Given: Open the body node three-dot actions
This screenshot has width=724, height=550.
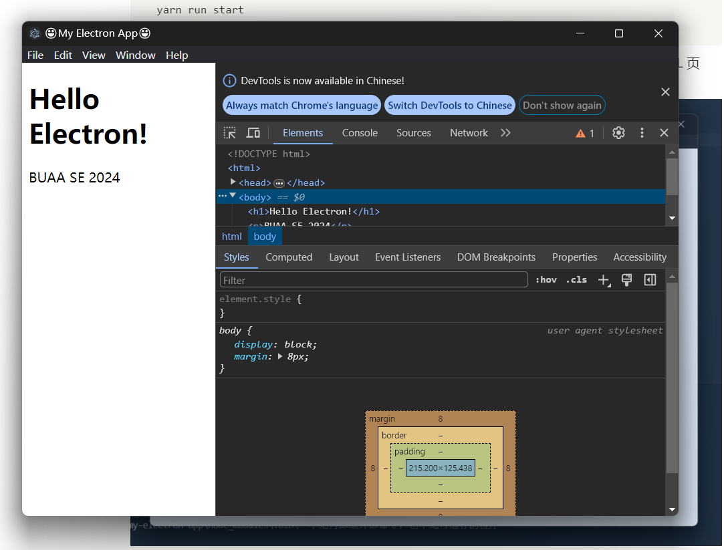Looking at the screenshot, I should (x=222, y=196).
